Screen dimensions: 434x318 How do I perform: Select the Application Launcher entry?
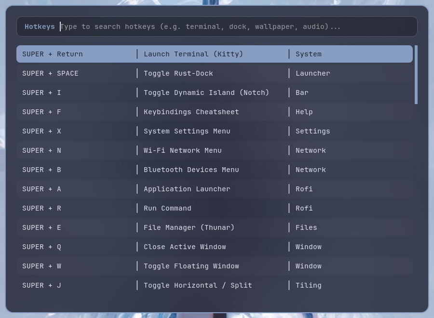(x=215, y=189)
